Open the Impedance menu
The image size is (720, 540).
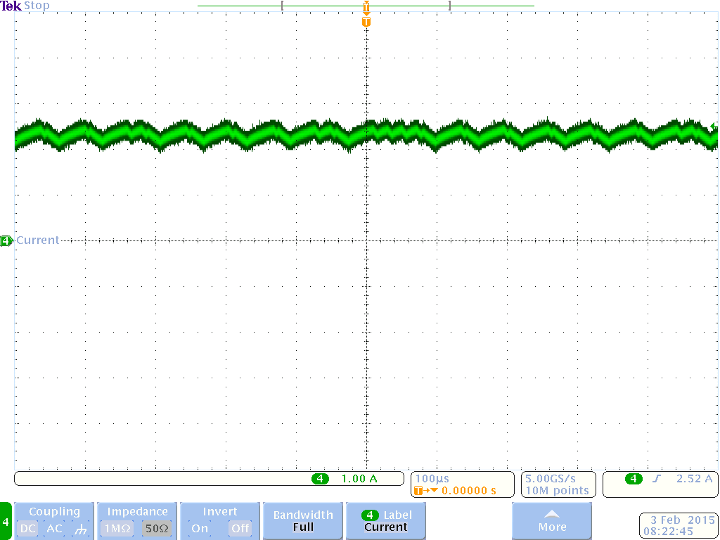coord(136,511)
